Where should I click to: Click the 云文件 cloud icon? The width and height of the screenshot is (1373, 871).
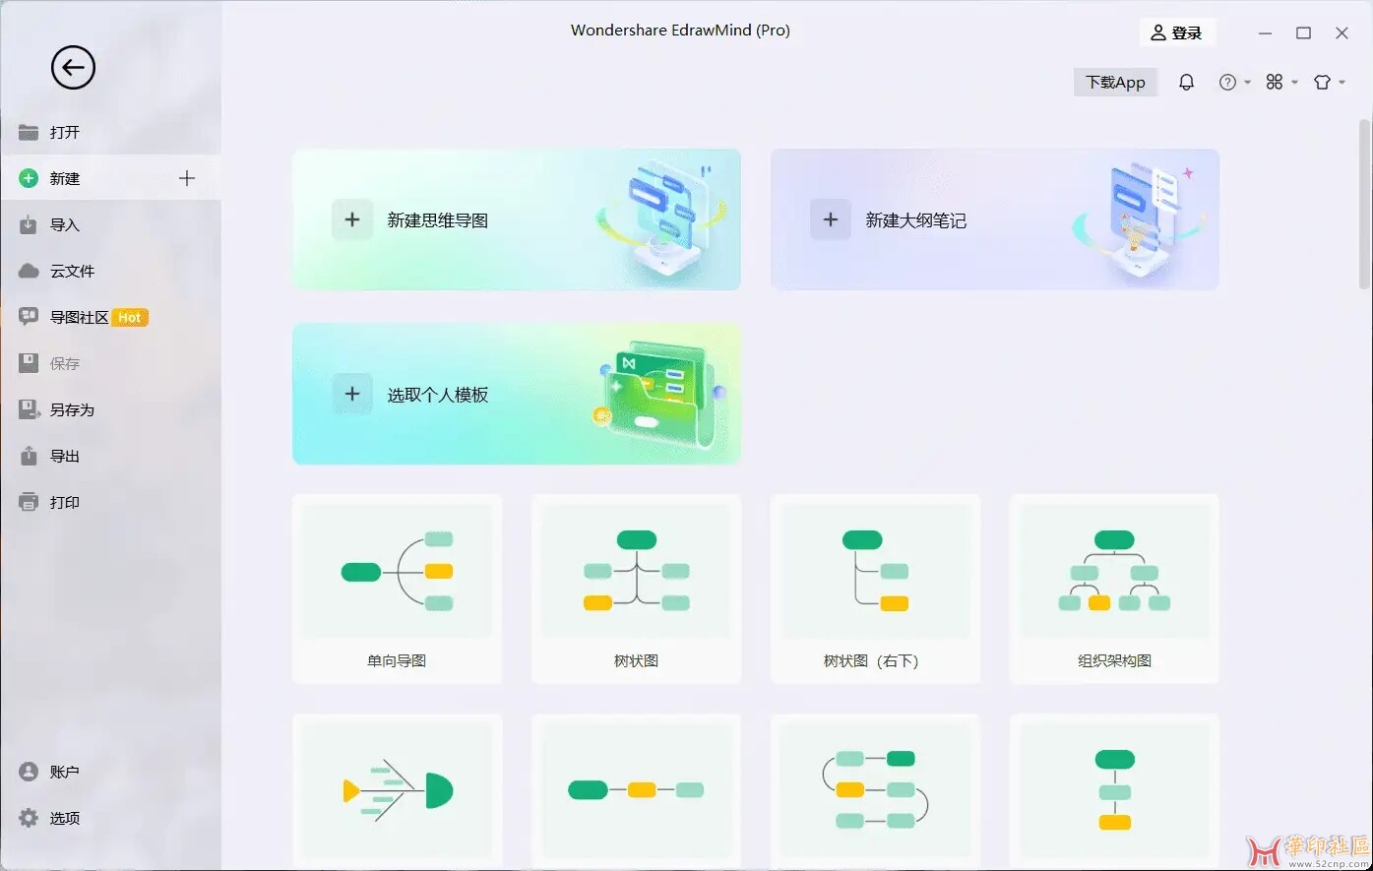click(x=29, y=271)
